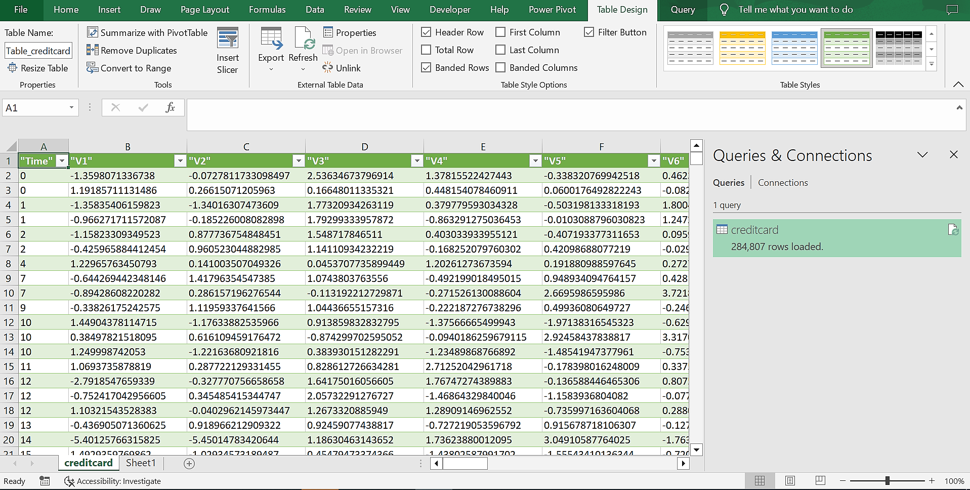Image resolution: width=970 pixels, height=490 pixels.
Task: Click zoom out minus button
Action: [x=842, y=481]
